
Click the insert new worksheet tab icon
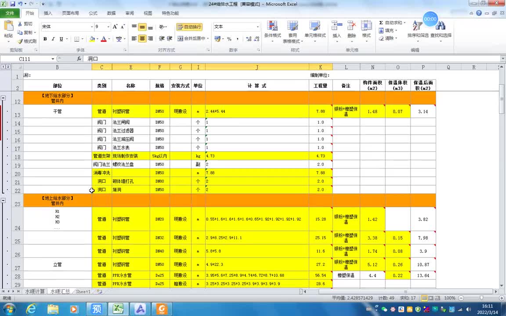[100, 291]
